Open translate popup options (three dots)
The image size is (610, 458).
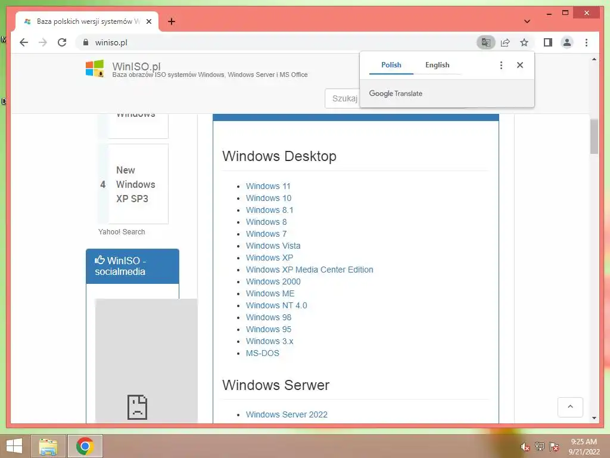pyautogui.click(x=501, y=65)
